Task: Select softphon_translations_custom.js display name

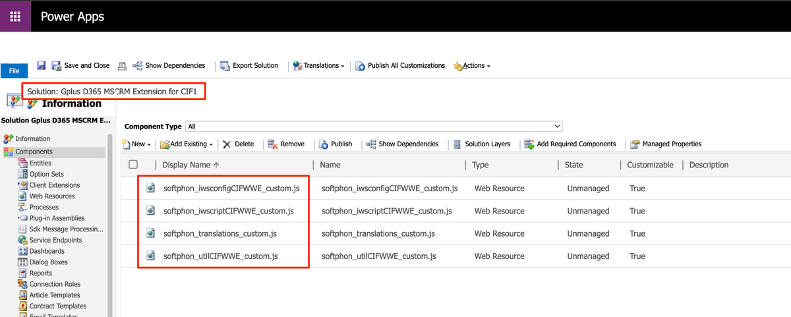Action: coord(220,233)
